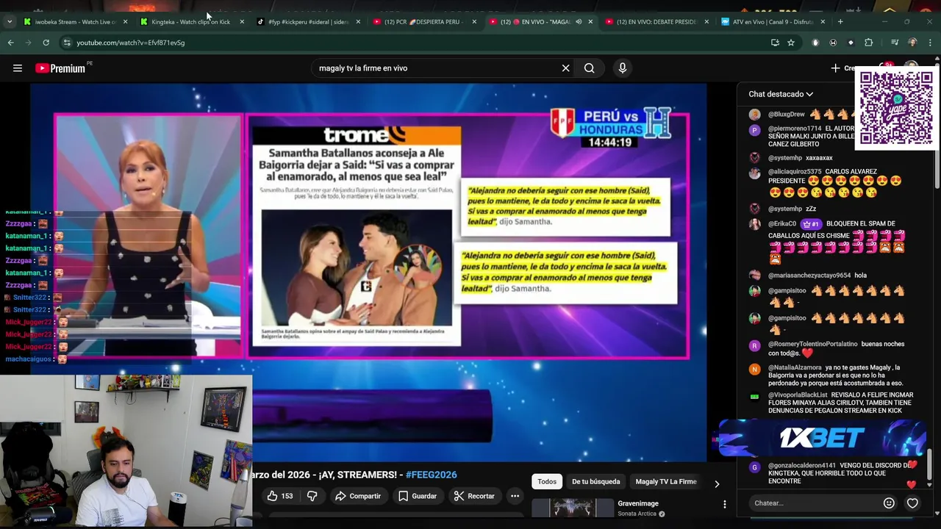Close the Kingteka tab
941x529 pixels.
242,22
